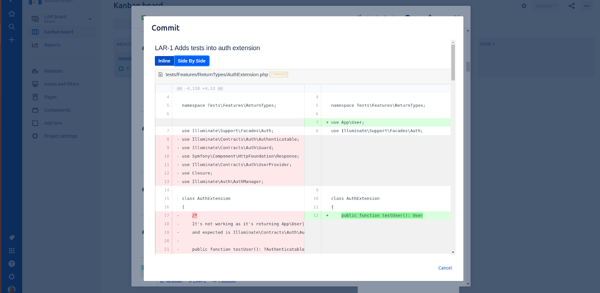Click the diff scrollbar down arrow
This screenshot has height=293, width=600.
[x=453, y=252]
